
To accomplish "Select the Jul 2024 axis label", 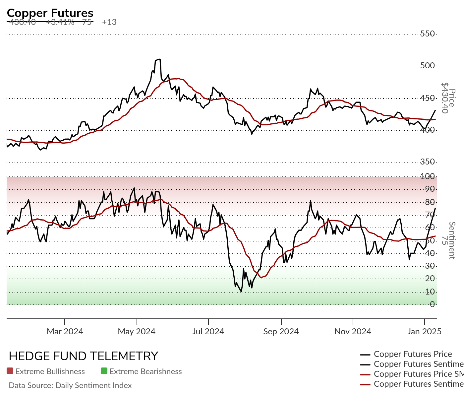I will point(208,331).
